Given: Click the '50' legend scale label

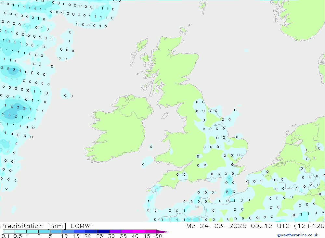Looking at the screenshot, I should (x=159, y=236).
